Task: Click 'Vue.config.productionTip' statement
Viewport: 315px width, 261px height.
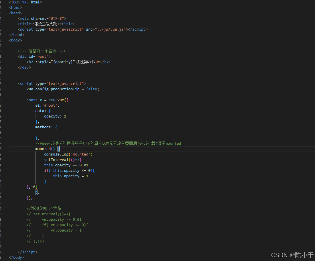Action: [53, 89]
